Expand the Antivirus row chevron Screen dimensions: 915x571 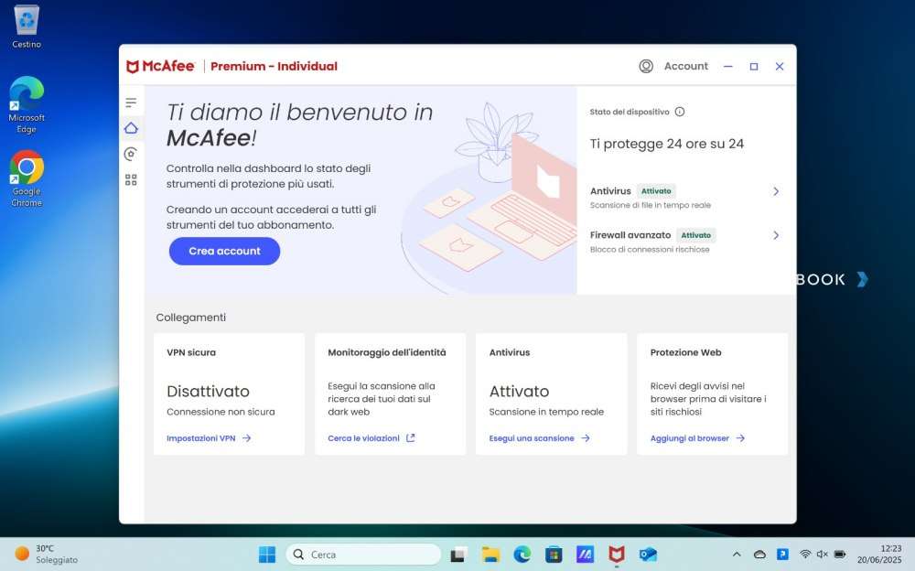coord(776,191)
